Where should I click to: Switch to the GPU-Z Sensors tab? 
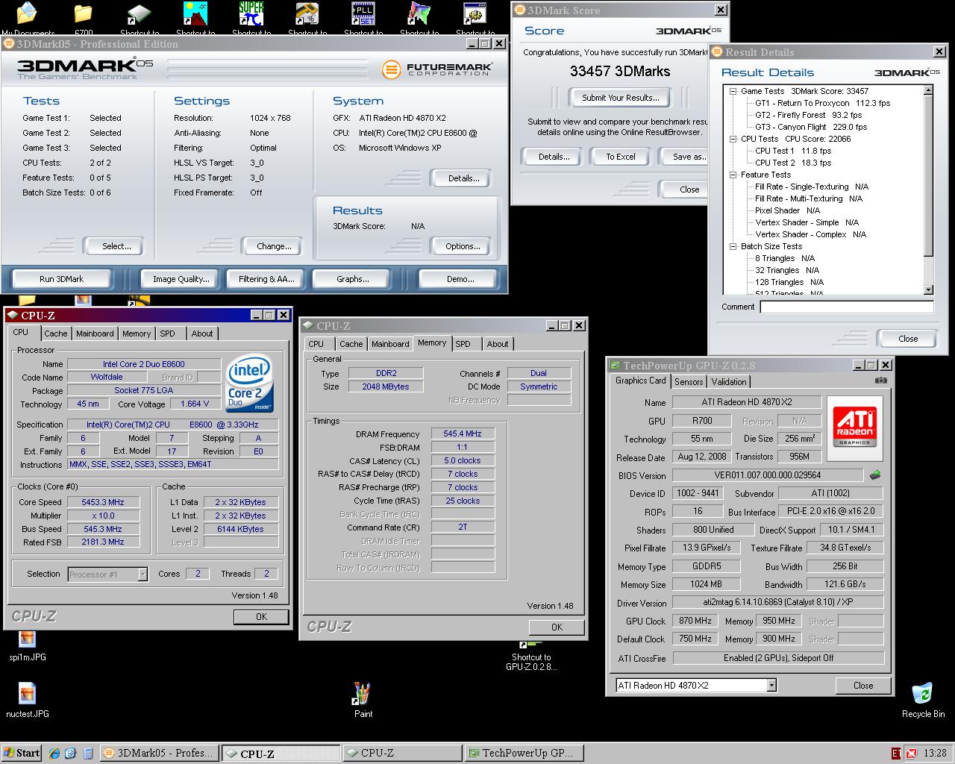pos(689,381)
